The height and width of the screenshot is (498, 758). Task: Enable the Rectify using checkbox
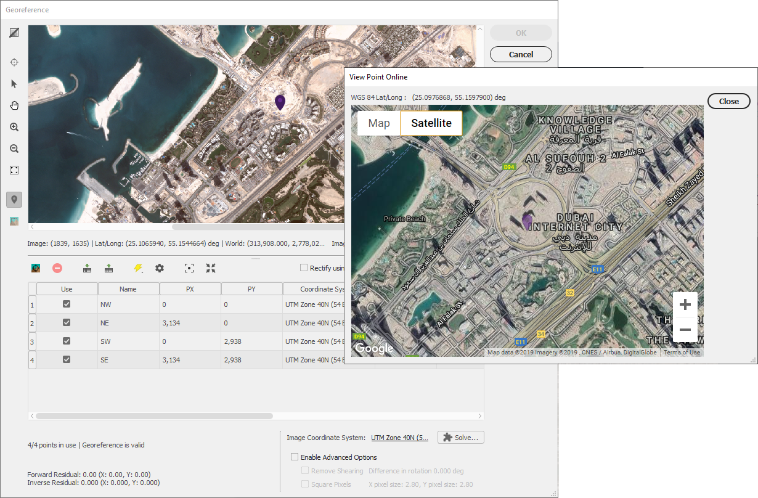303,267
